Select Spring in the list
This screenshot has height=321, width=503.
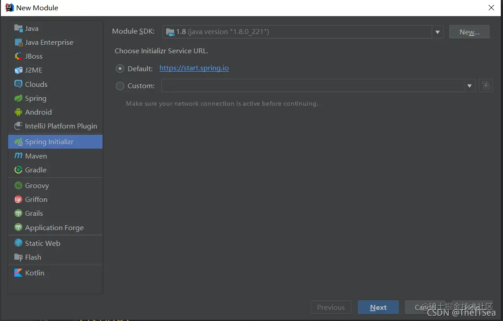click(55, 98)
